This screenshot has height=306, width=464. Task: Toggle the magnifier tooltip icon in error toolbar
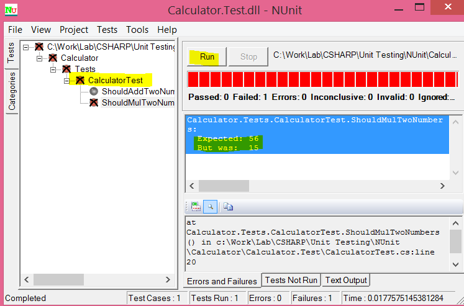pyautogui.click(x=210, y=207)
